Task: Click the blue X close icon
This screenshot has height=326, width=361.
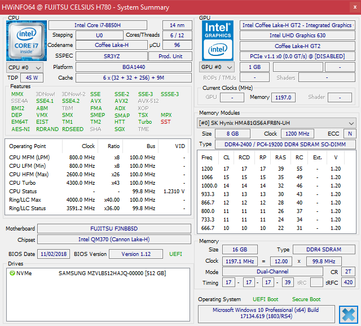Action: (349, 314)
